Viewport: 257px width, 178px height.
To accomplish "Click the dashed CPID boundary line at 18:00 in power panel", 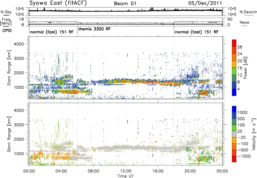I will [x=174, y=68].
